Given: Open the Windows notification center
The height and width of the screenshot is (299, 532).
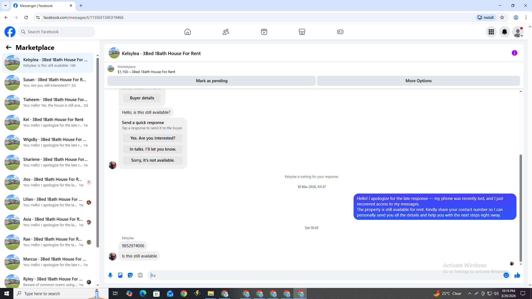Looking at the screenshot, I should [523, 293].
